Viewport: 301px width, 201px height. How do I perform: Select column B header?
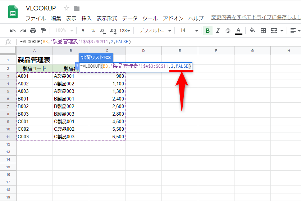[70, 51]
